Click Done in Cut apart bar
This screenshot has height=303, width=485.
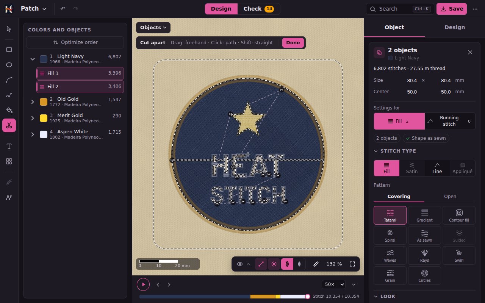coord(293,43)
